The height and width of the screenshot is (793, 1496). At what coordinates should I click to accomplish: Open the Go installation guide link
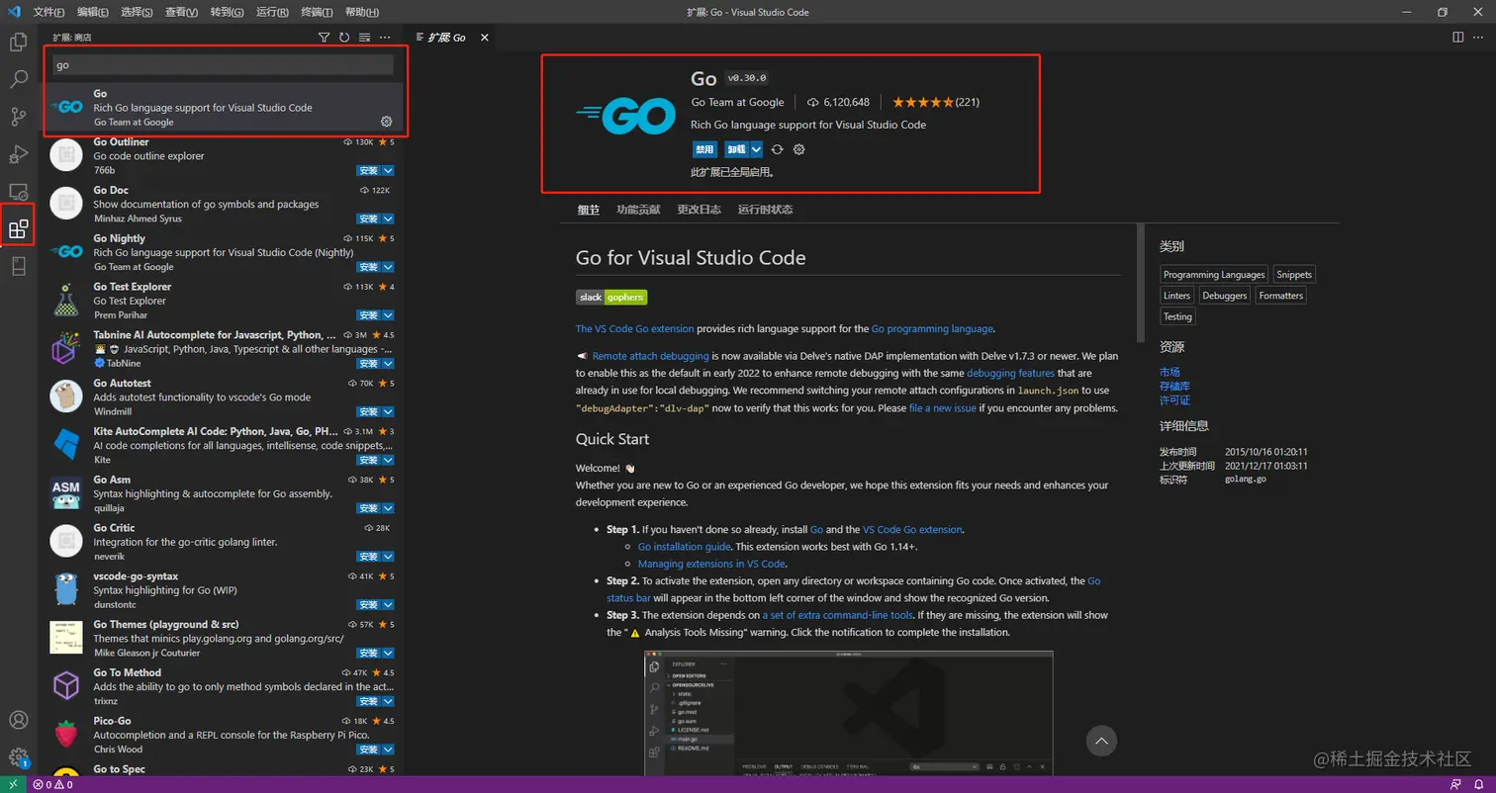[685, 546]
